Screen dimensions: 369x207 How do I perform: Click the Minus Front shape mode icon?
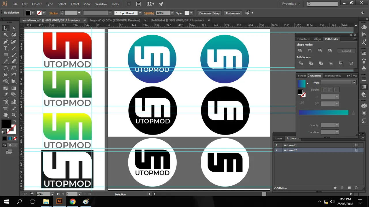tap(310, 51)
